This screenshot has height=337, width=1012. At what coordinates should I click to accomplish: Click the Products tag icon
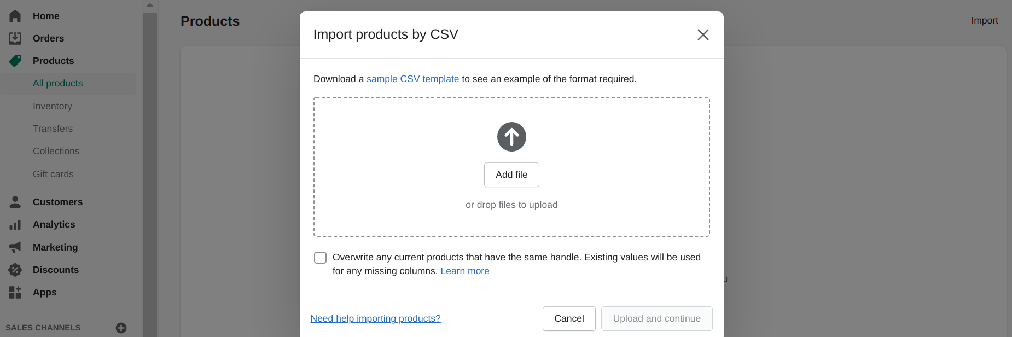(x=15, y=61)
